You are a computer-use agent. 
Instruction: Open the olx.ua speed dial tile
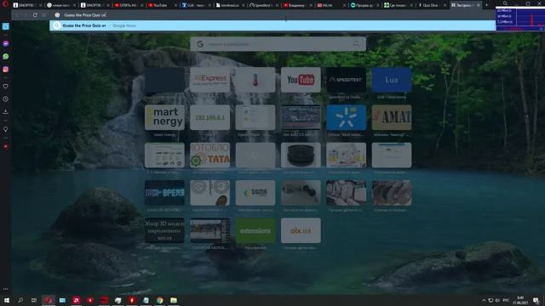[301, 230]
